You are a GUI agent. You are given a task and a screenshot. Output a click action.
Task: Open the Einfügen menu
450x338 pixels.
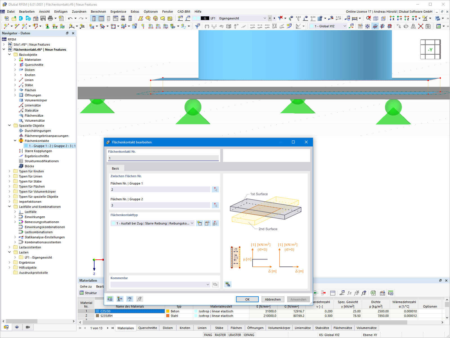tap(61, 12)
